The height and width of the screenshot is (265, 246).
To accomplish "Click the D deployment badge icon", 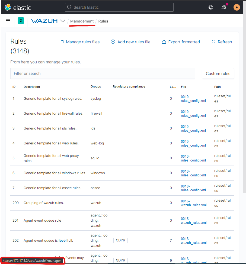I will click(x=21, y=21).
